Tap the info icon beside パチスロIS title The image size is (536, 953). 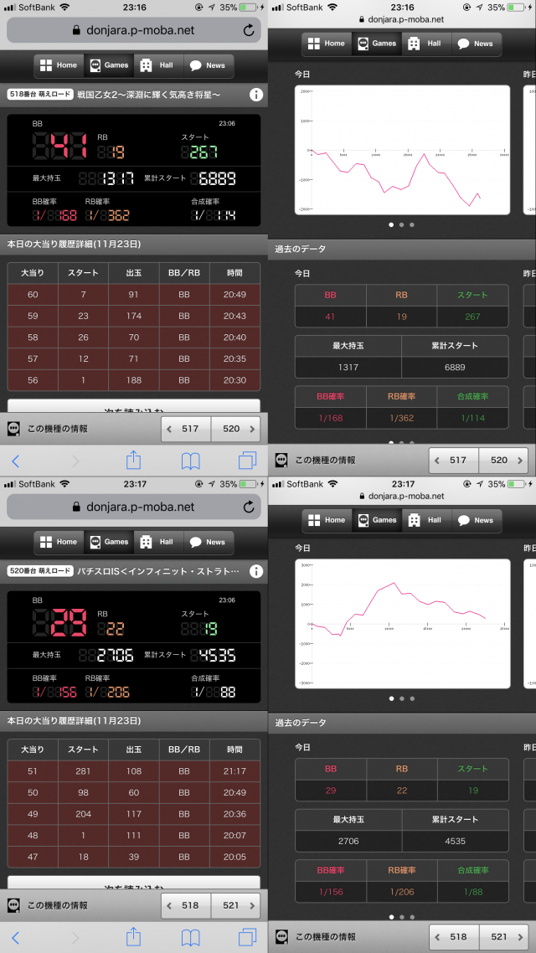(x=255, y=571)
